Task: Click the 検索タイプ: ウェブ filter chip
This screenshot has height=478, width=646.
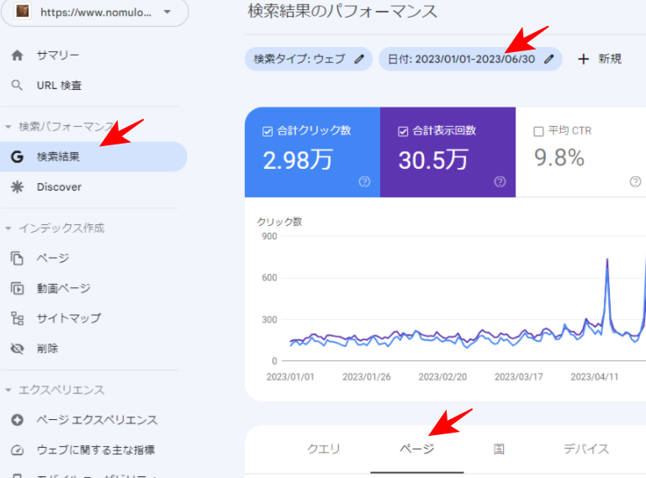Action: pos(309,59)
